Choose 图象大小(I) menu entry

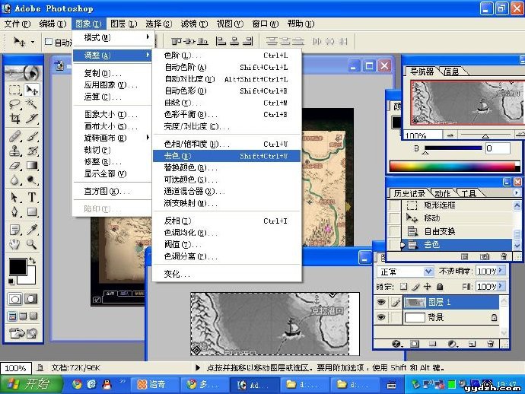[x=111, y=115]
